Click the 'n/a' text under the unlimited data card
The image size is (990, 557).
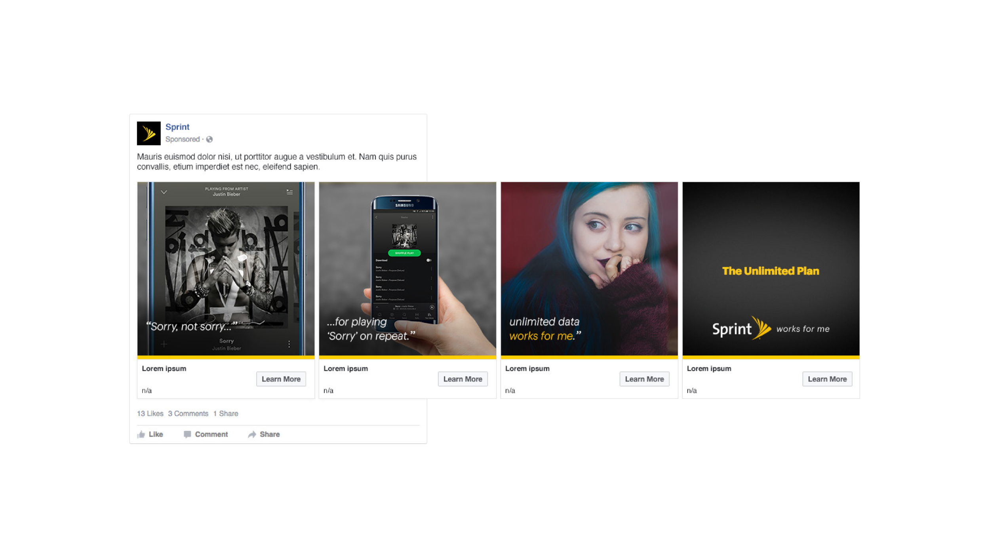click(510, 391)
